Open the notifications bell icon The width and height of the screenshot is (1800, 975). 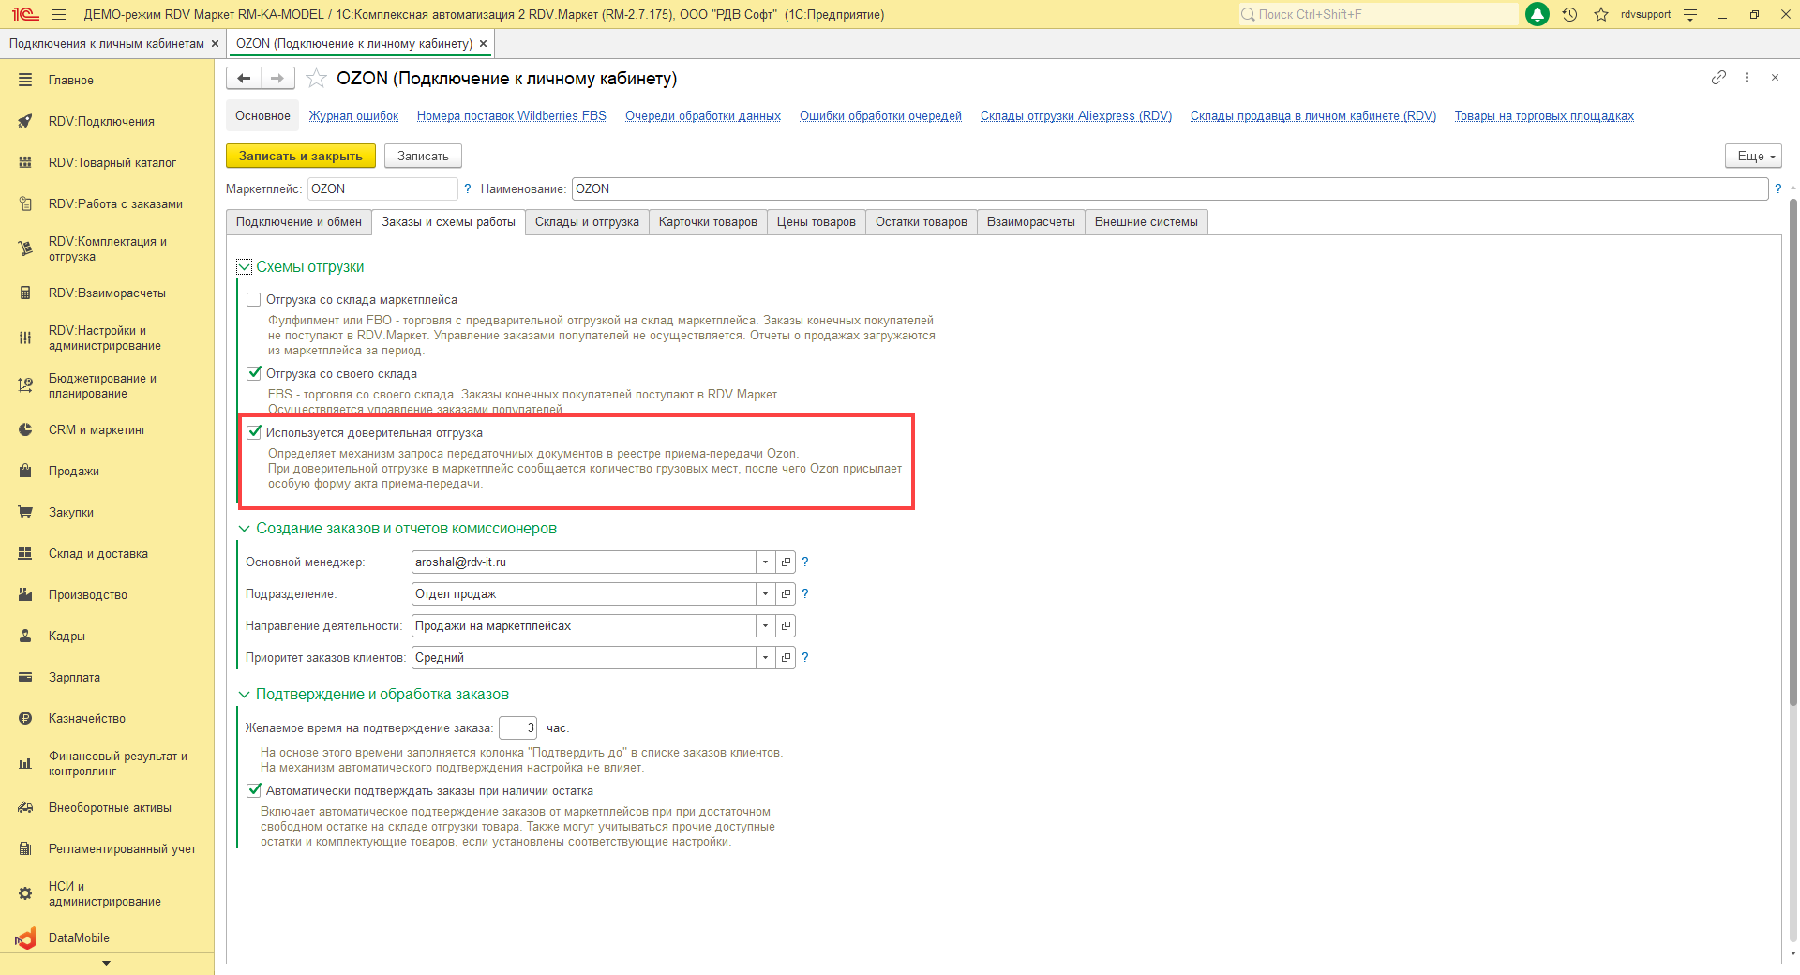pyautogui.click(x=1537, y=14)
